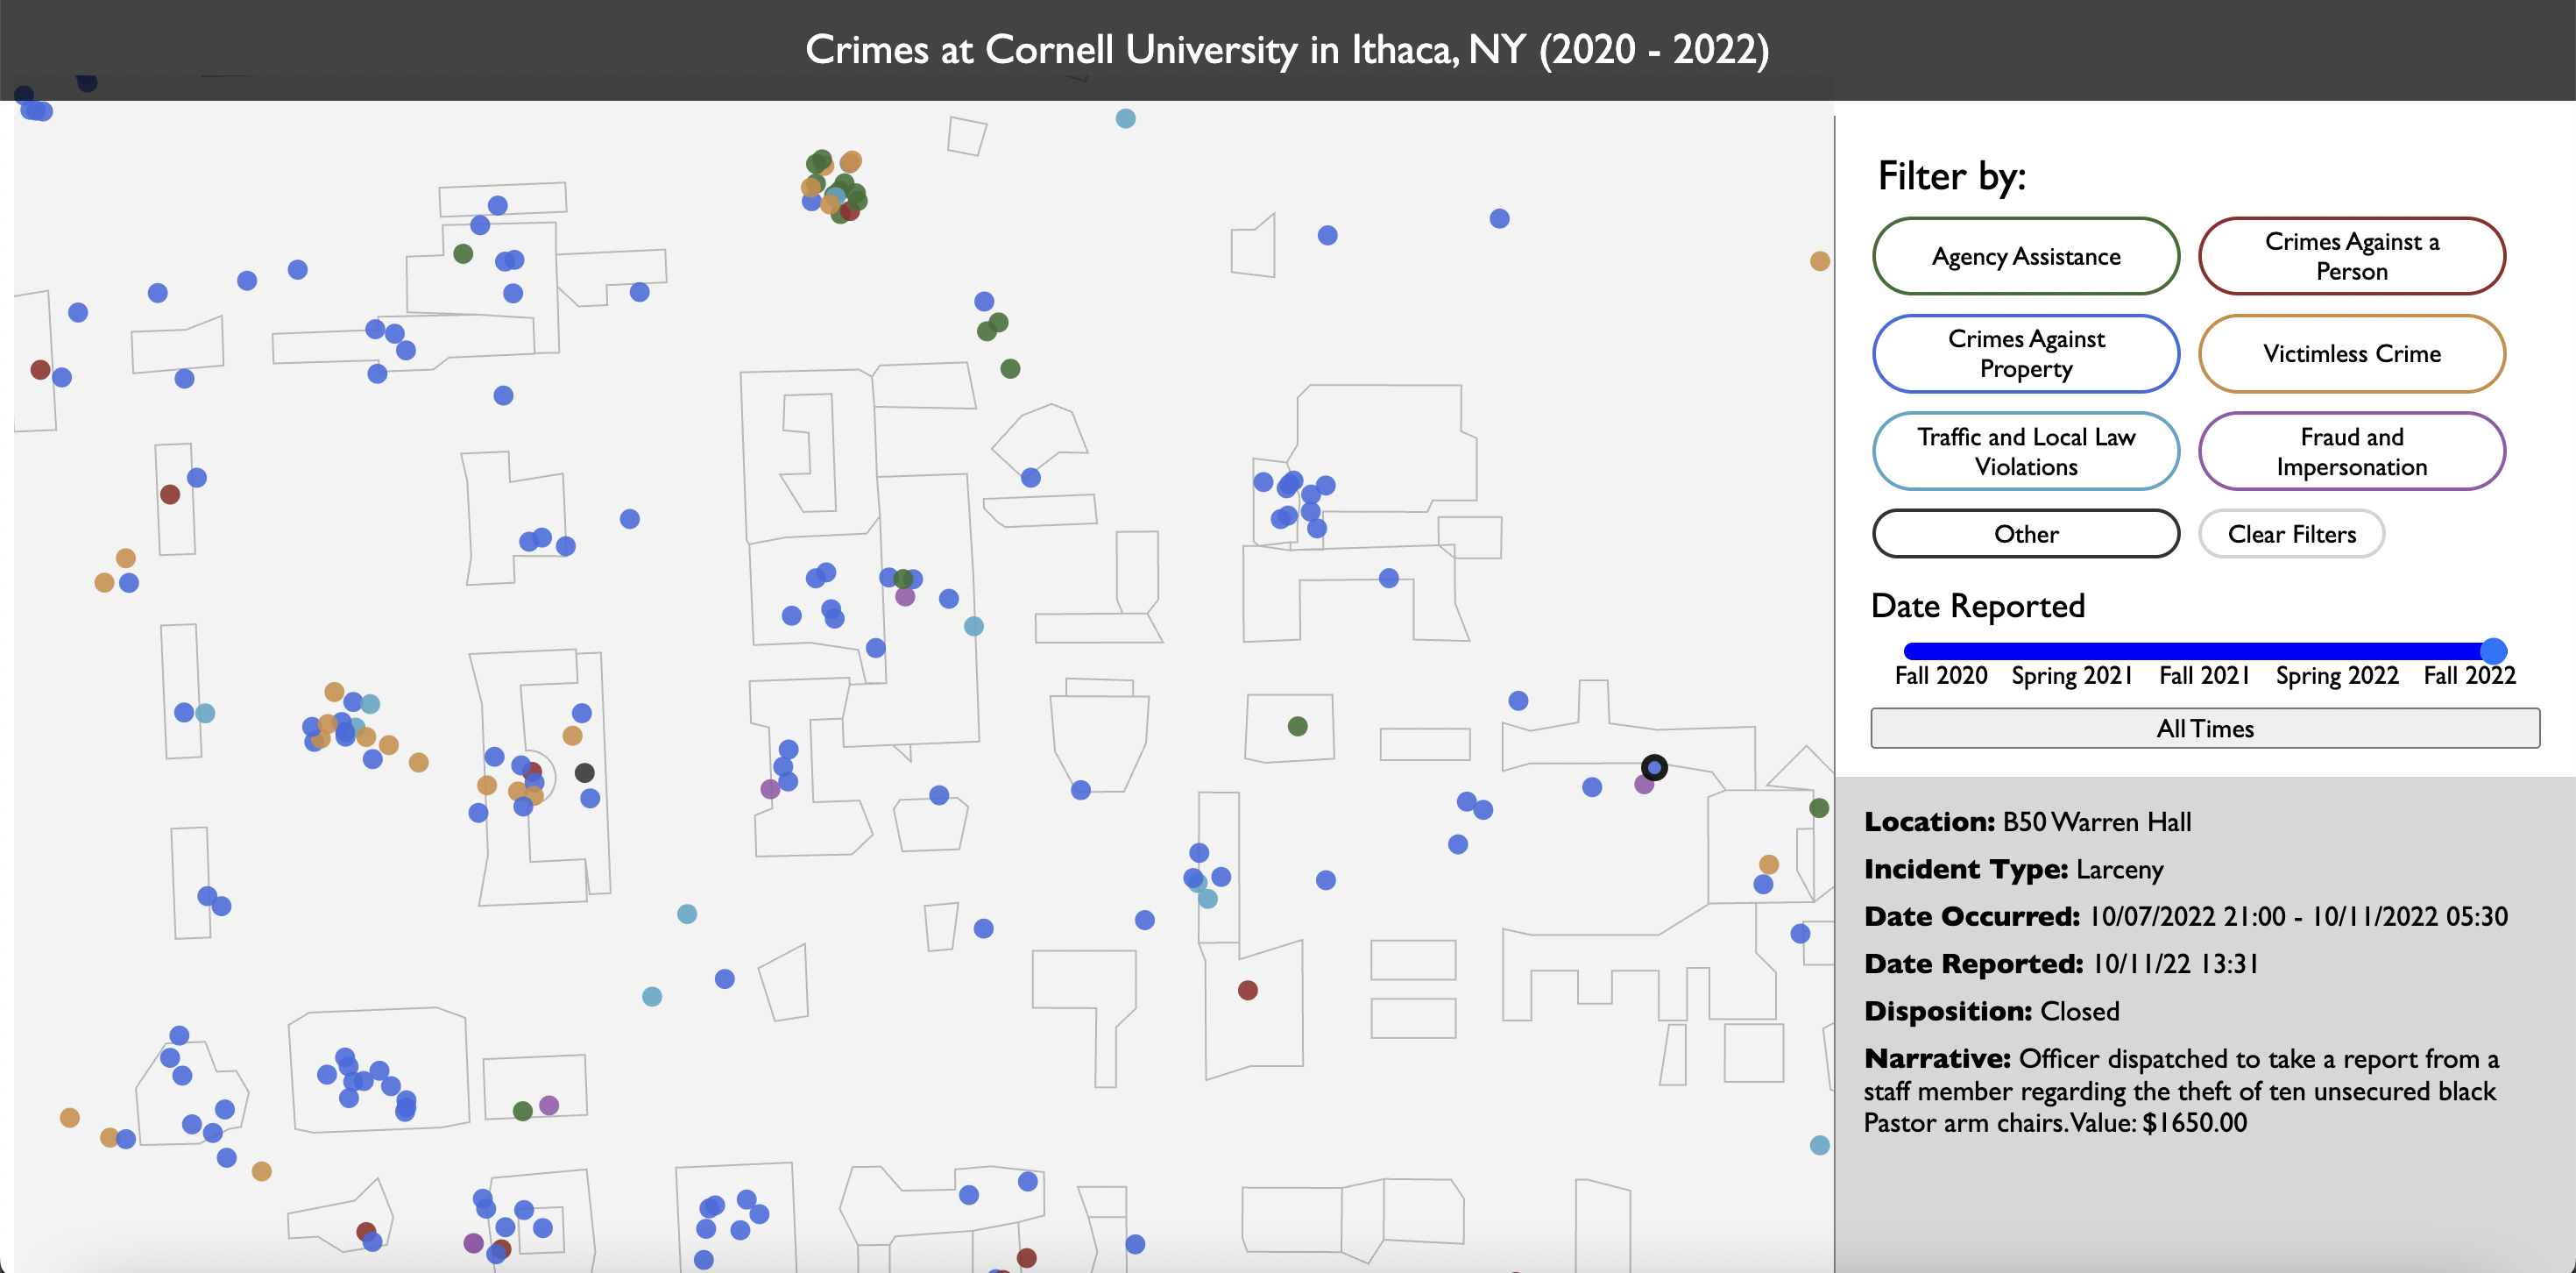Click the purple dot beside the selected dot
Image resolution: width=2576 pixels, height=1273 pixels.
pos(1643,785)
